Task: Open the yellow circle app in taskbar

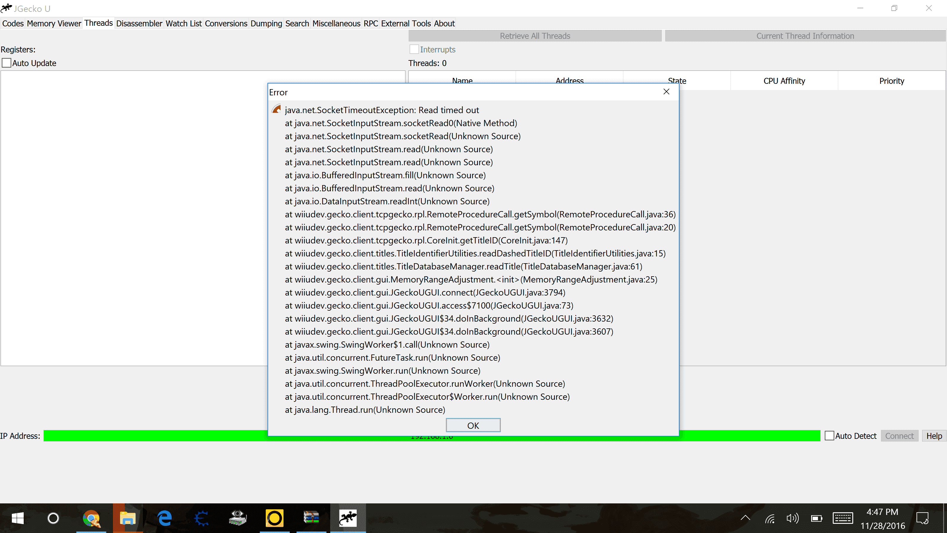Action: point(274,518)
